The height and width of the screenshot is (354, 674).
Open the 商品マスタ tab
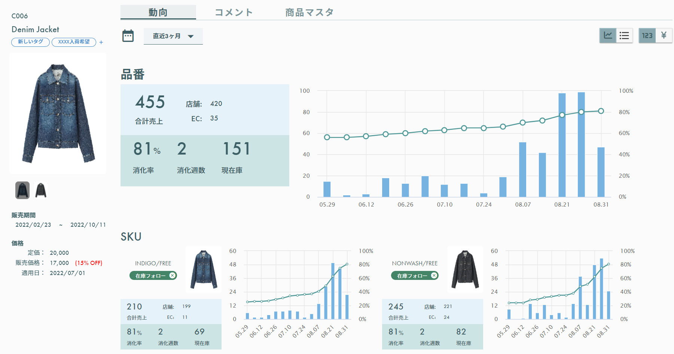309,12
